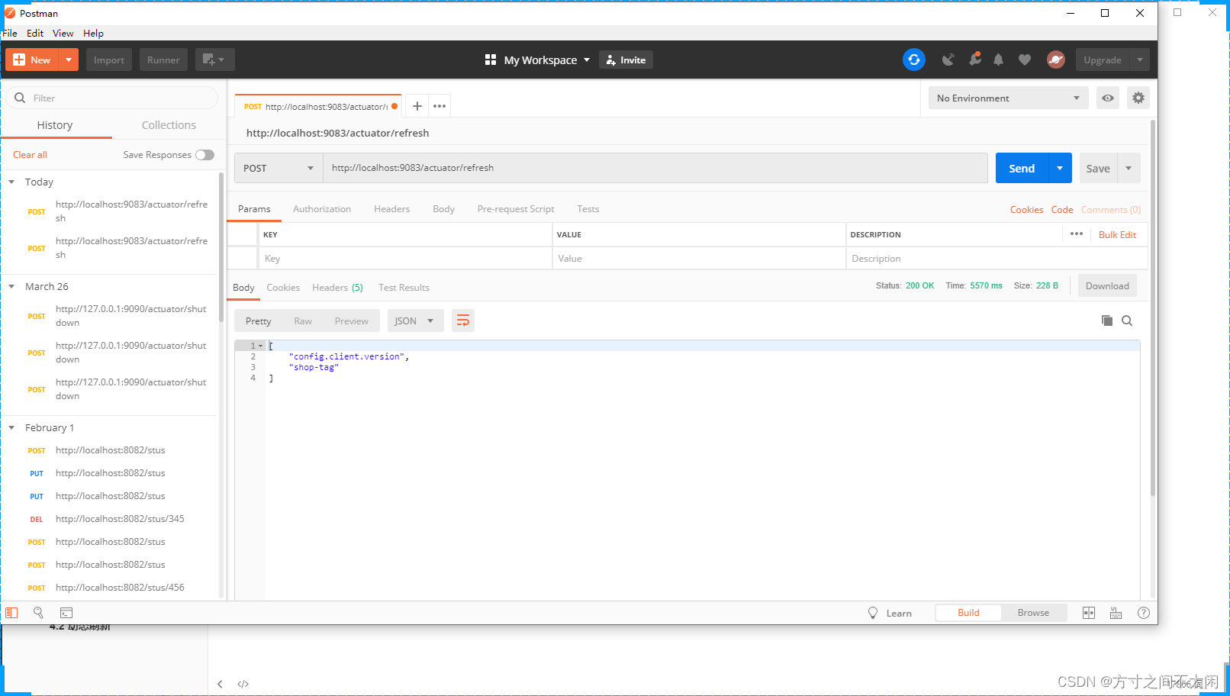Copy response body to clipboard icon

click(x=1107, y=321)
